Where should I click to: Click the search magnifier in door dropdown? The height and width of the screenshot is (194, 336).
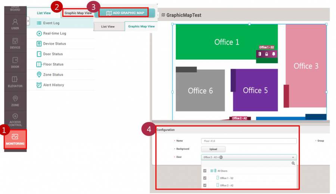pos(293,163)
